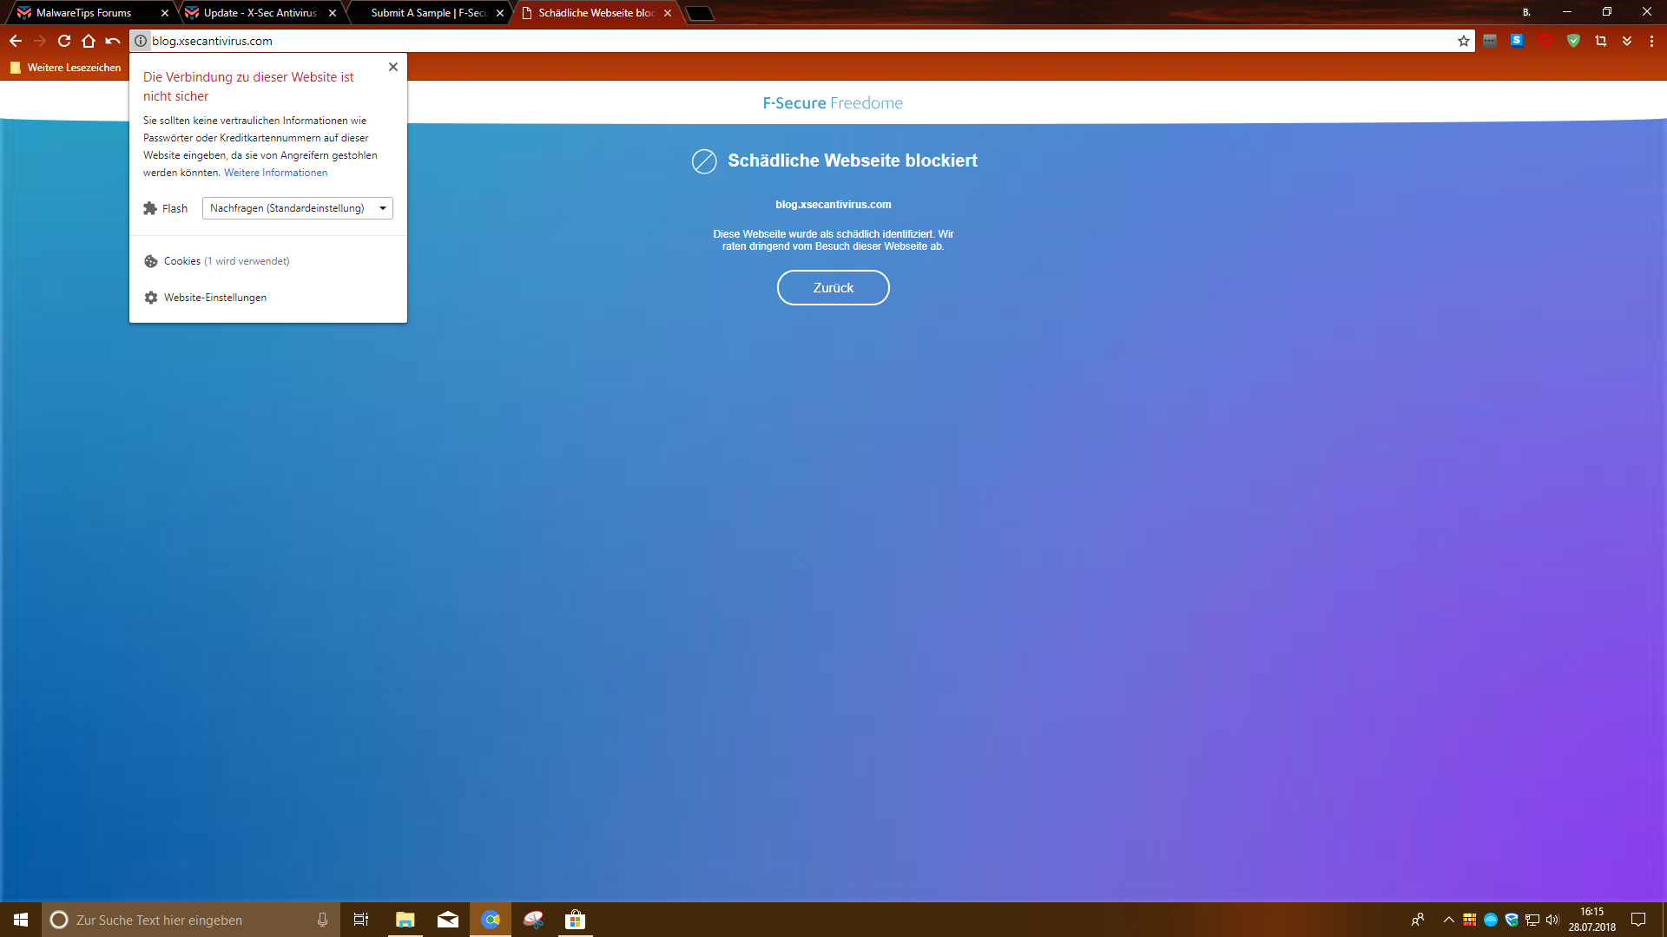Open Website-Einstellungen in site popup
The width and height of the screenshot is (1667, 937).
point(214,298)
